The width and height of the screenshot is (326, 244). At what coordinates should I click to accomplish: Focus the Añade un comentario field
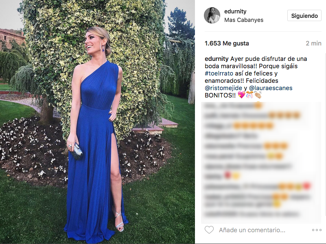point(252,230)
